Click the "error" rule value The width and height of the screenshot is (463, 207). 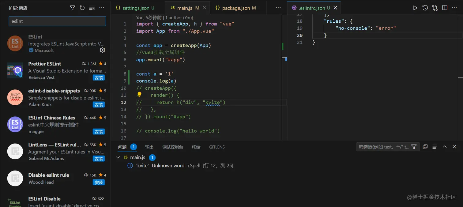386,28
